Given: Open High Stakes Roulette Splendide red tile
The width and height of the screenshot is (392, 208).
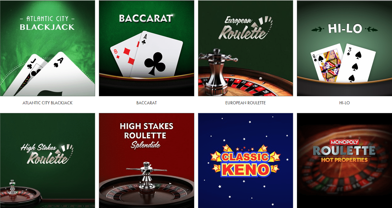Looking at the screenshot, I should pos(146,160).
